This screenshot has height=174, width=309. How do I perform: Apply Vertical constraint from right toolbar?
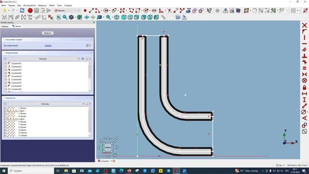305,38
